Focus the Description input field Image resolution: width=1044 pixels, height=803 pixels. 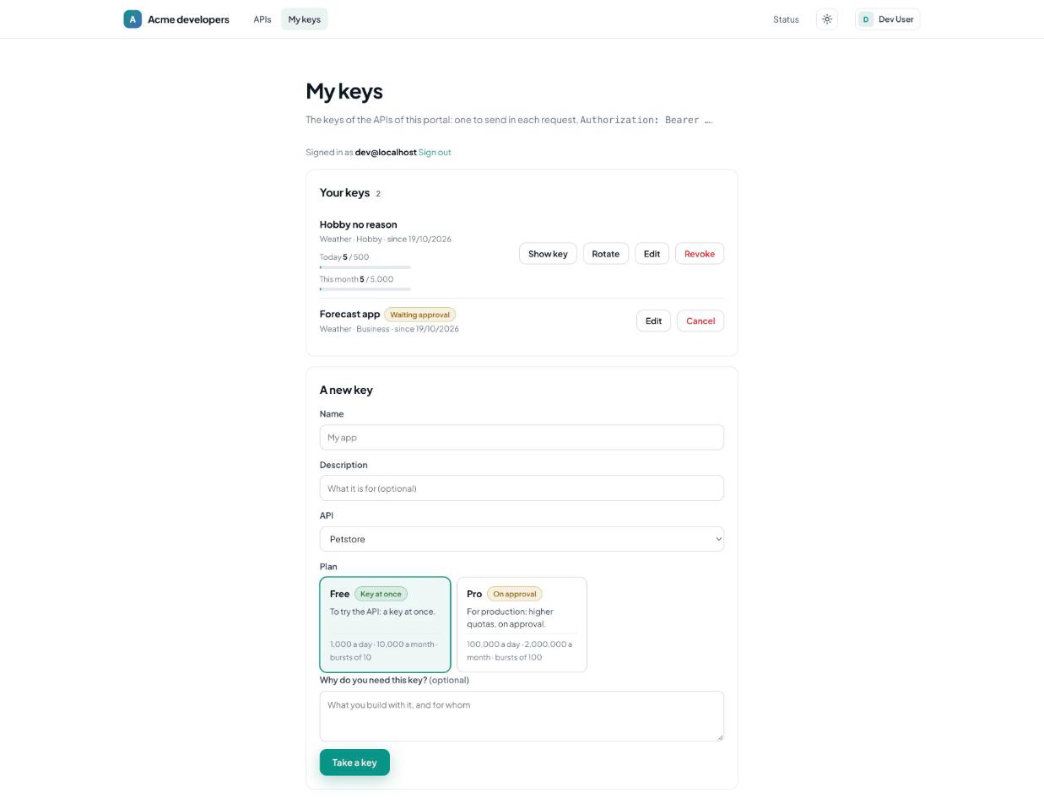522,488
